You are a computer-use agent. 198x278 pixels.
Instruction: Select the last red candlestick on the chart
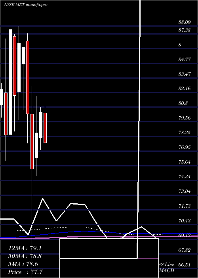click(45, 127)
